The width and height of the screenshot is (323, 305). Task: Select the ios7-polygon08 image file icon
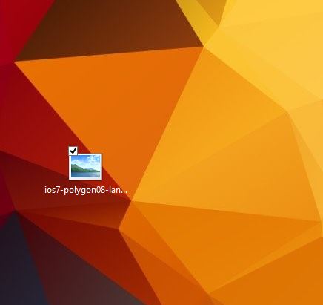[85, 166]
